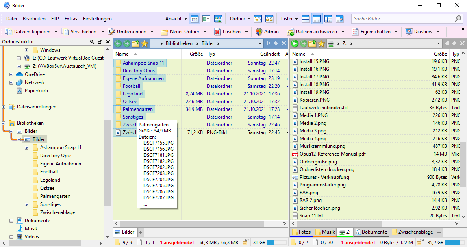Click the go up folder icon in left pane
Viewport: 467px width, 247px height.
[x=135, y=44]
